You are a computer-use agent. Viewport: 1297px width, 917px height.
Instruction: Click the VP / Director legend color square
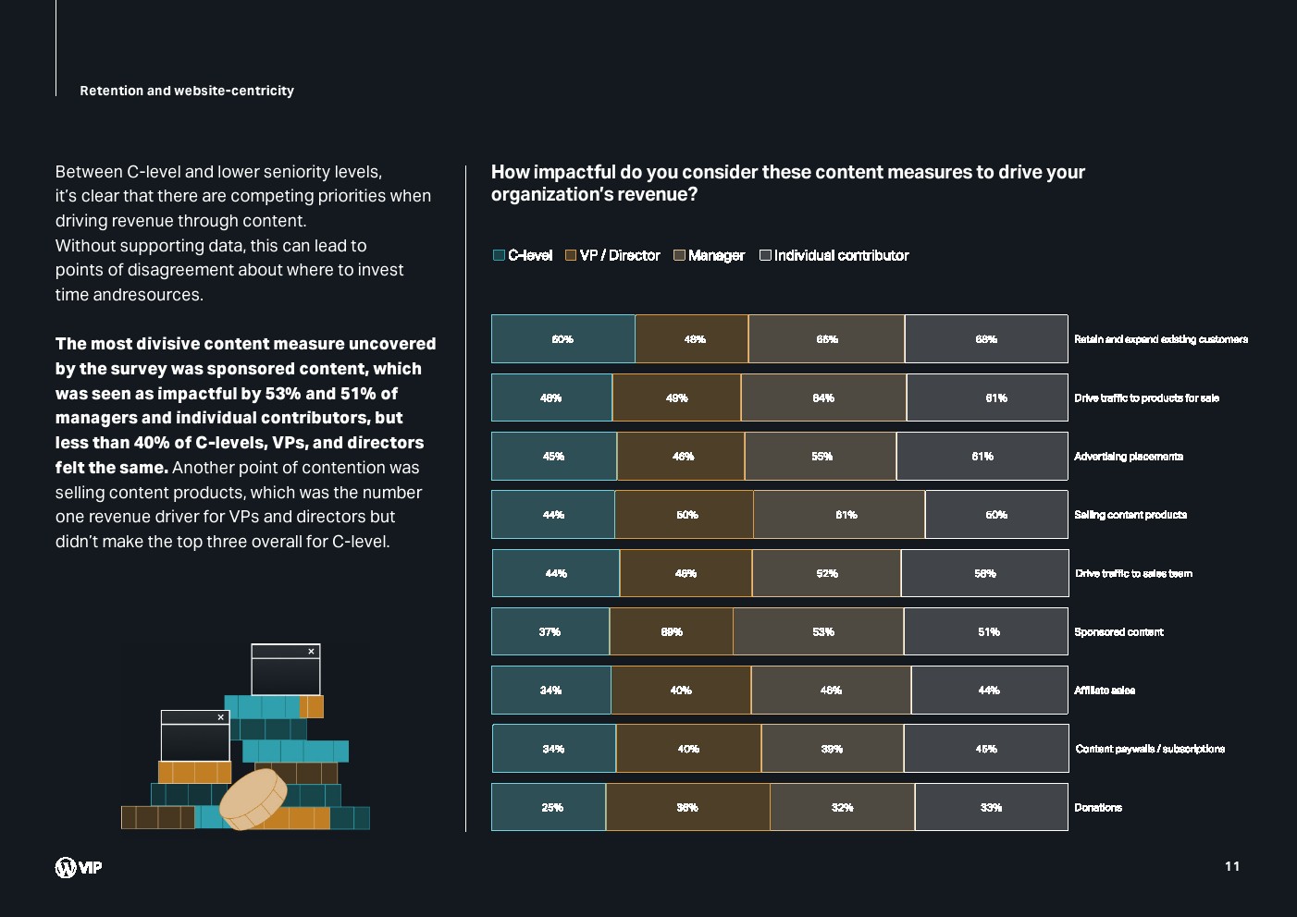point(571,255)
